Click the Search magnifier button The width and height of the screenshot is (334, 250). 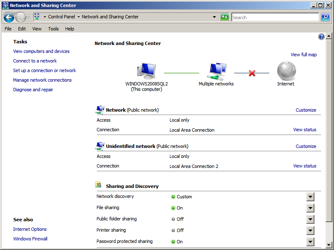[x=325, y=17]
